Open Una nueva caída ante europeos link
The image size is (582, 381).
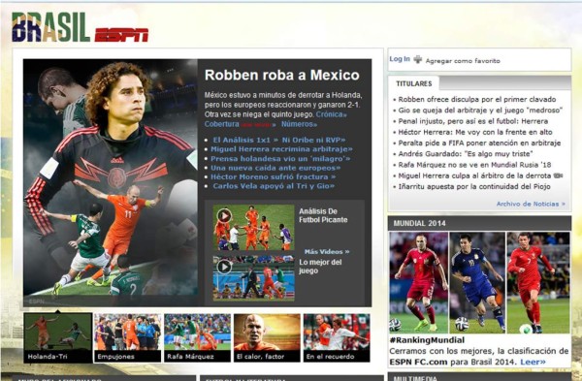[x=275, y=168]
